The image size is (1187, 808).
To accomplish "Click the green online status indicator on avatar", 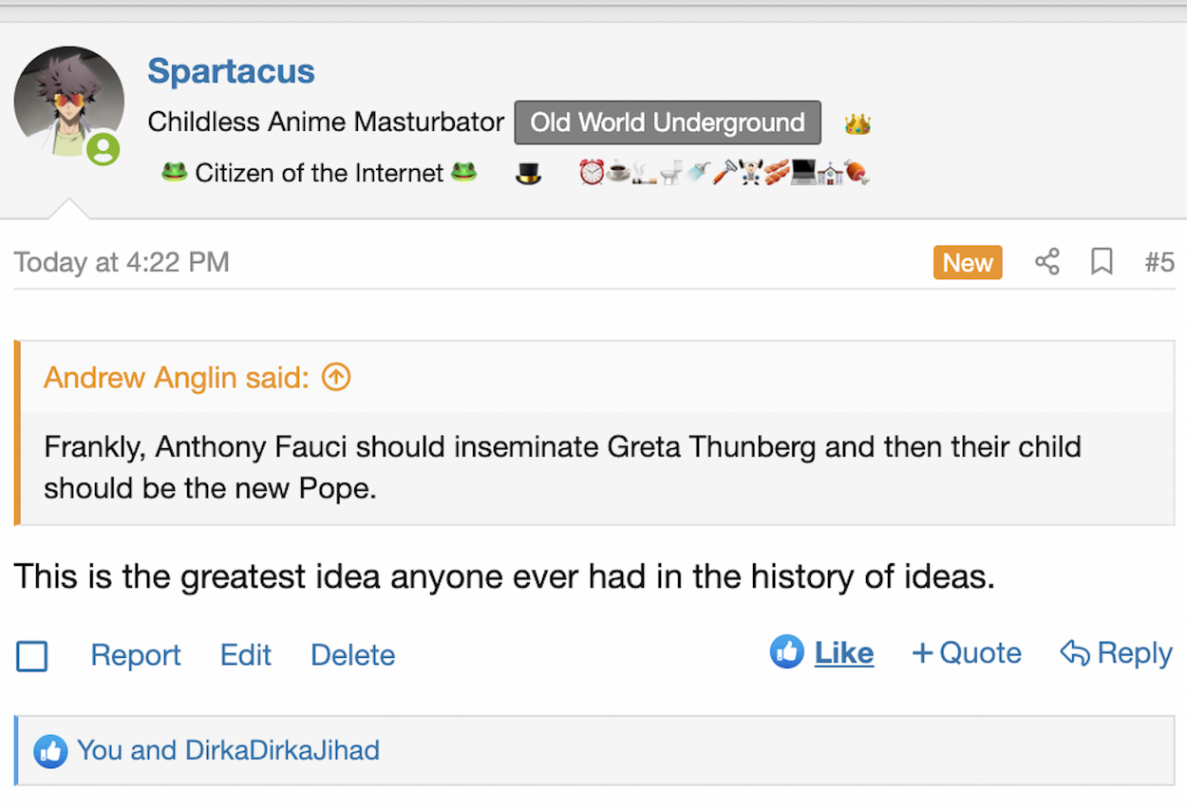I will pyautogui.click(x=104, y=149).
